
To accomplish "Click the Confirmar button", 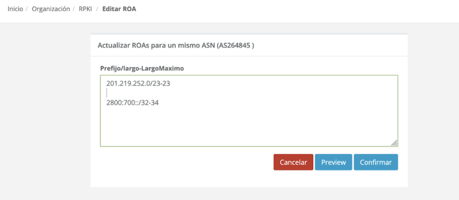I will [x=376, y=162].
